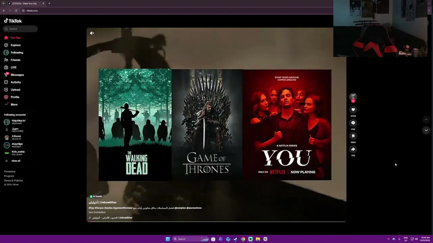Open the Kick_arabia followed account
The height and width of the screenshot is (243, 433).
click(15, 153)
